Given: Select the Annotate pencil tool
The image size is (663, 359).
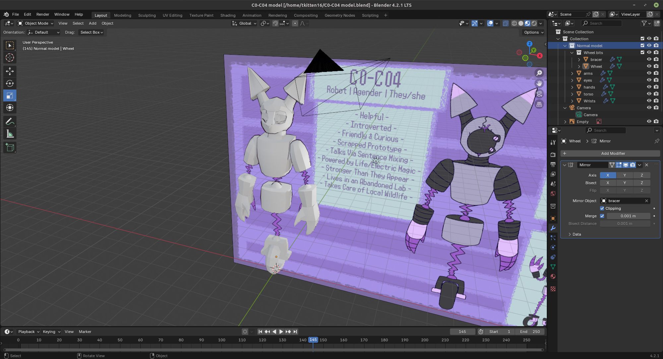Looking at the screenshot, I should tap(10, 121).
